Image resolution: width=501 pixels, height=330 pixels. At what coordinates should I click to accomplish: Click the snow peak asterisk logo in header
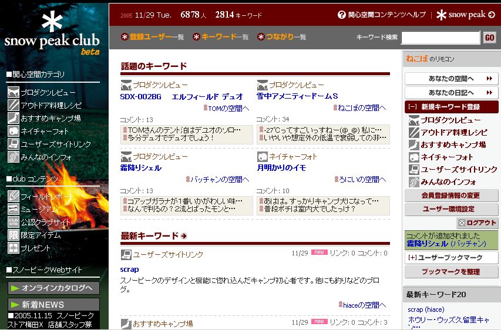coord(441,15)
